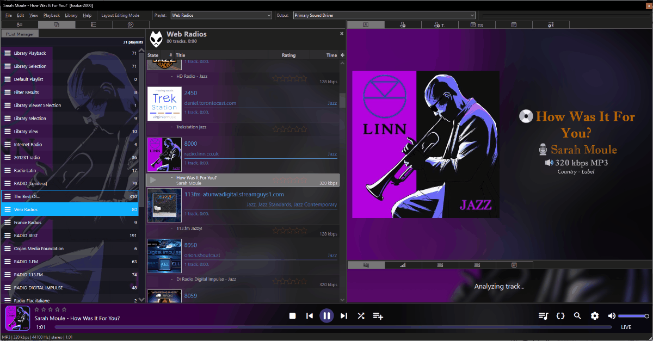Select The Best Of... playlist

[70, 196]
